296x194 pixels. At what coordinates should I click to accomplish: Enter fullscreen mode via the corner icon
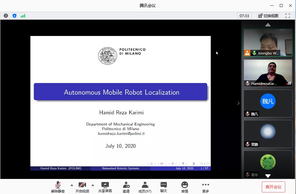click(287, 16)
